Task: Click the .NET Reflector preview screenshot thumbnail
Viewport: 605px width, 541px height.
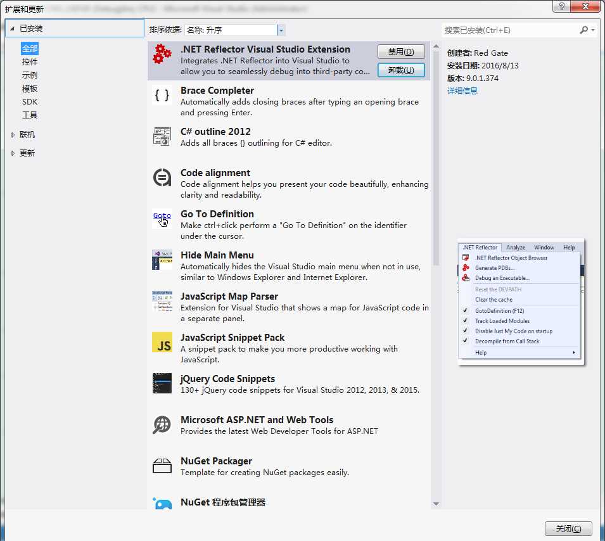Action: 521,302
